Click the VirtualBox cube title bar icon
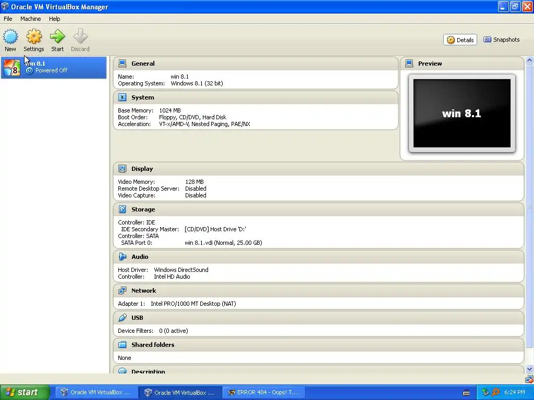 point(5,6)
